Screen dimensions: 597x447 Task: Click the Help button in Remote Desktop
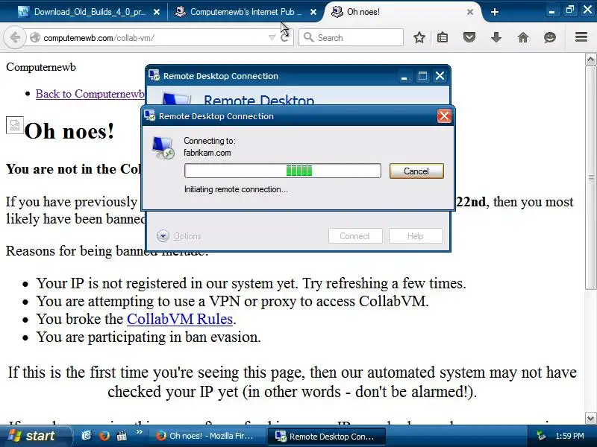click(x=416, y=236)
